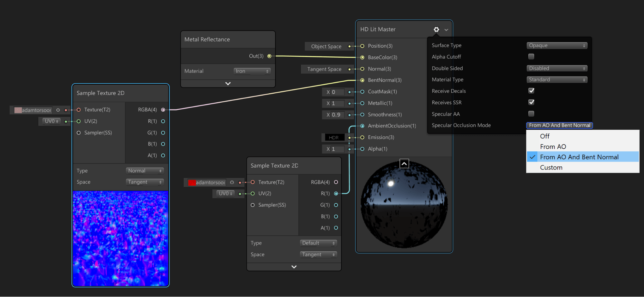Expand the Metal Reflectance node preview
This screenshot has width=644, height=297.
click(x=228, y=83)
